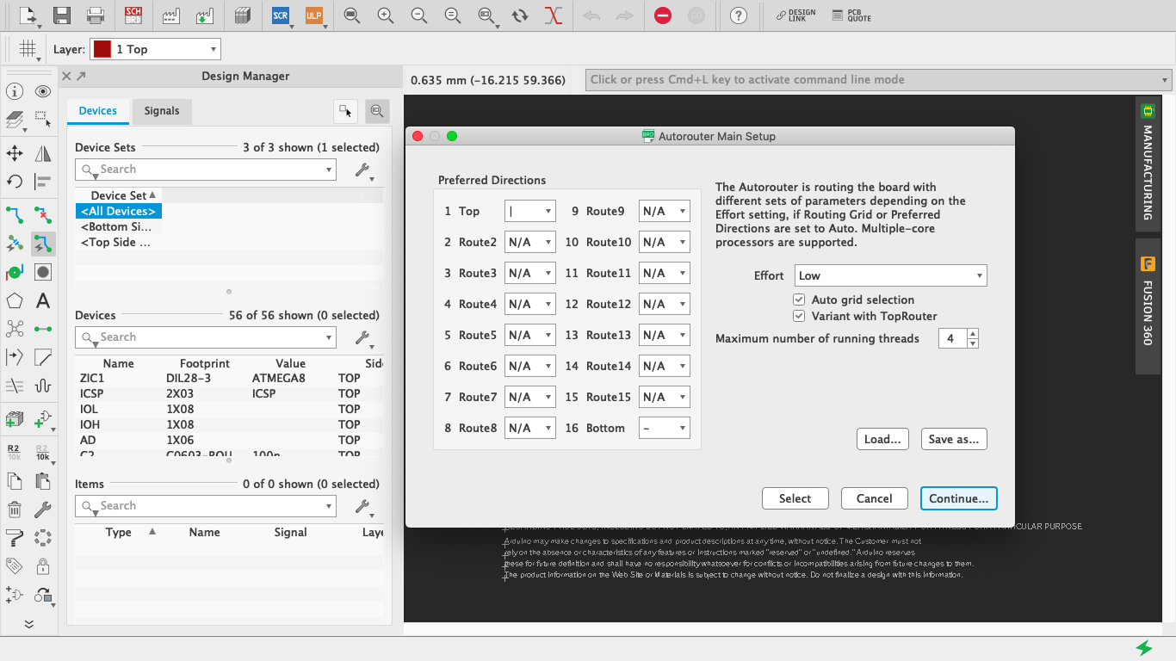Open the Grid settings icon

[28, 49]
